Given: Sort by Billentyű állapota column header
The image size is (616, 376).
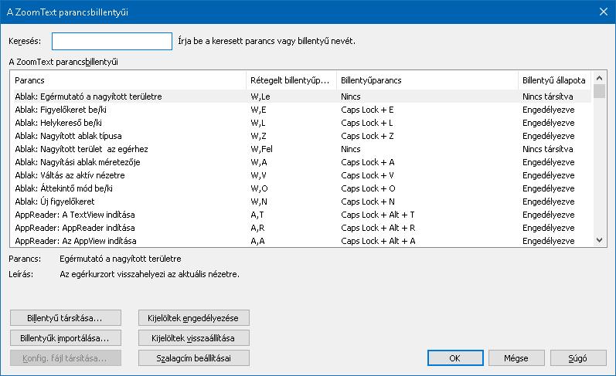Looking at the screenshot, I should point(554,80).
